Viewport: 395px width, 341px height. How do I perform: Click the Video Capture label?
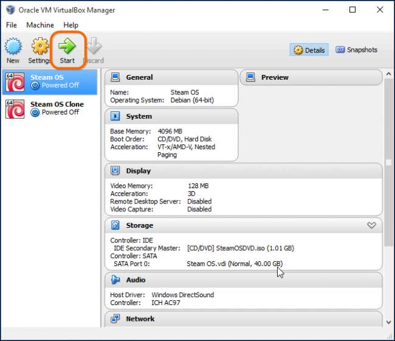pos(131,209)
